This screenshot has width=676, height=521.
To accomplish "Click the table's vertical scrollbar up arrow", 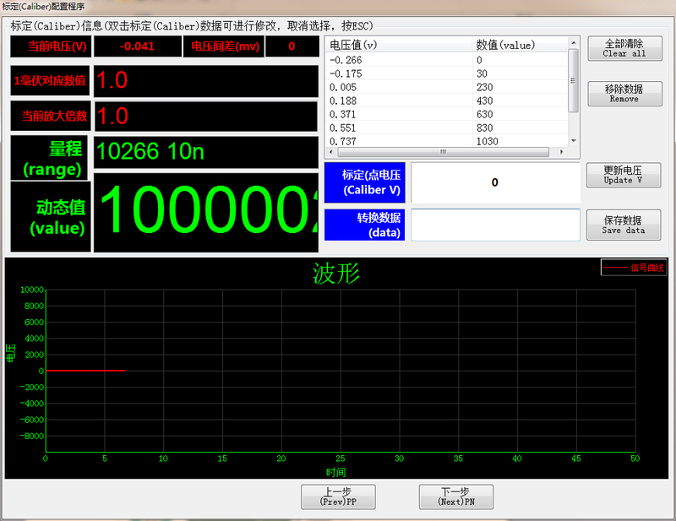I will (x=574, y=42).
